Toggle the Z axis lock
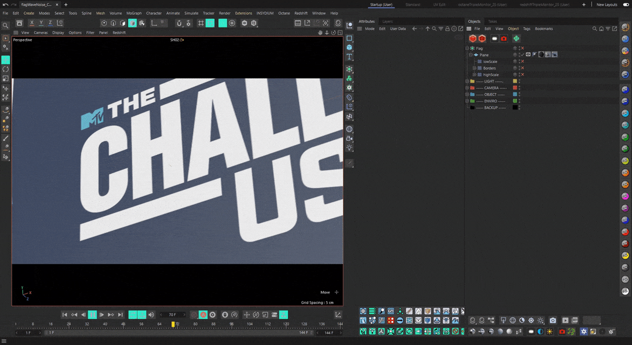The image size is (632, 345). 50,23
